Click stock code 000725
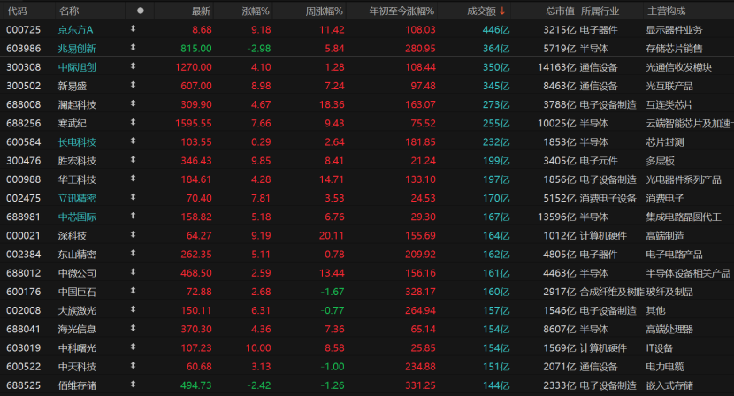Viewport: 734px width, 396px height. pyautogui.click(x=23, y=30)
